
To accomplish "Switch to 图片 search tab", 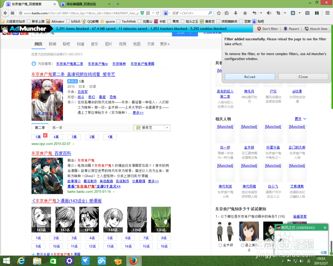I will click(x=108, y=44).
